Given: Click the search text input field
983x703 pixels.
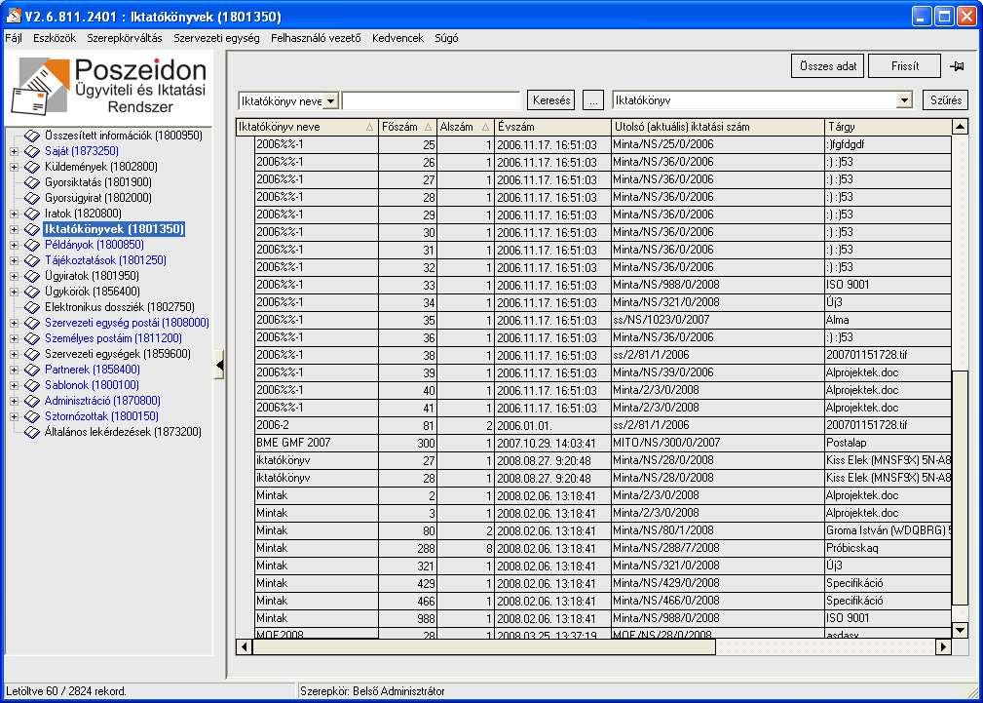Looking at the screenshot, I should [432, 100].
